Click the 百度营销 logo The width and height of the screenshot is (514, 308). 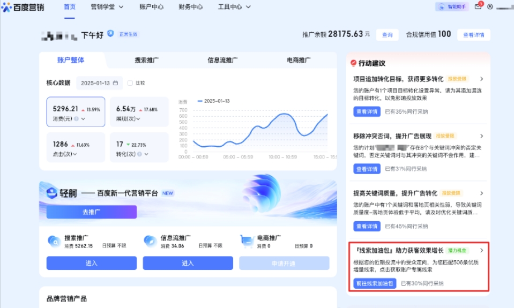(23, 7)
